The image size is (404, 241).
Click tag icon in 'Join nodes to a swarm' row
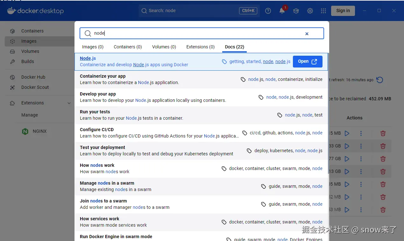(x=264, y=204)
